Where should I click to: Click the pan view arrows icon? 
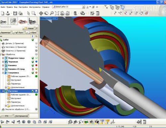[41, 13]
